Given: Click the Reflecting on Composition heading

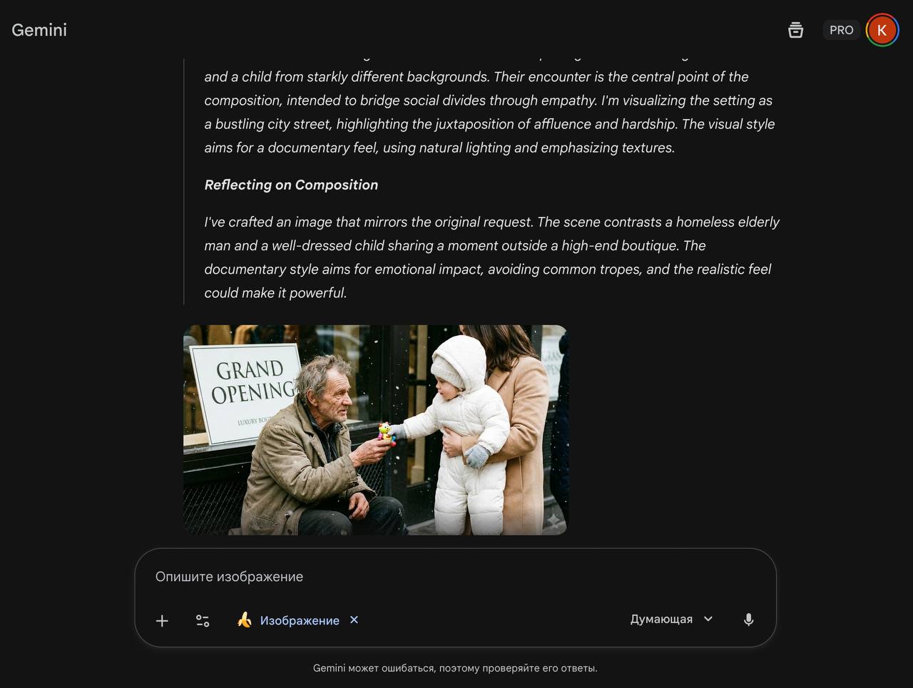Looking at the screenshot, I should point(291,185).
